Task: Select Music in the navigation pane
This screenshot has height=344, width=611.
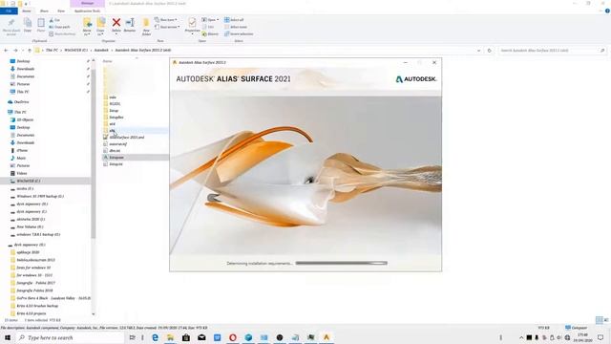Action: (x=21, y=158)
